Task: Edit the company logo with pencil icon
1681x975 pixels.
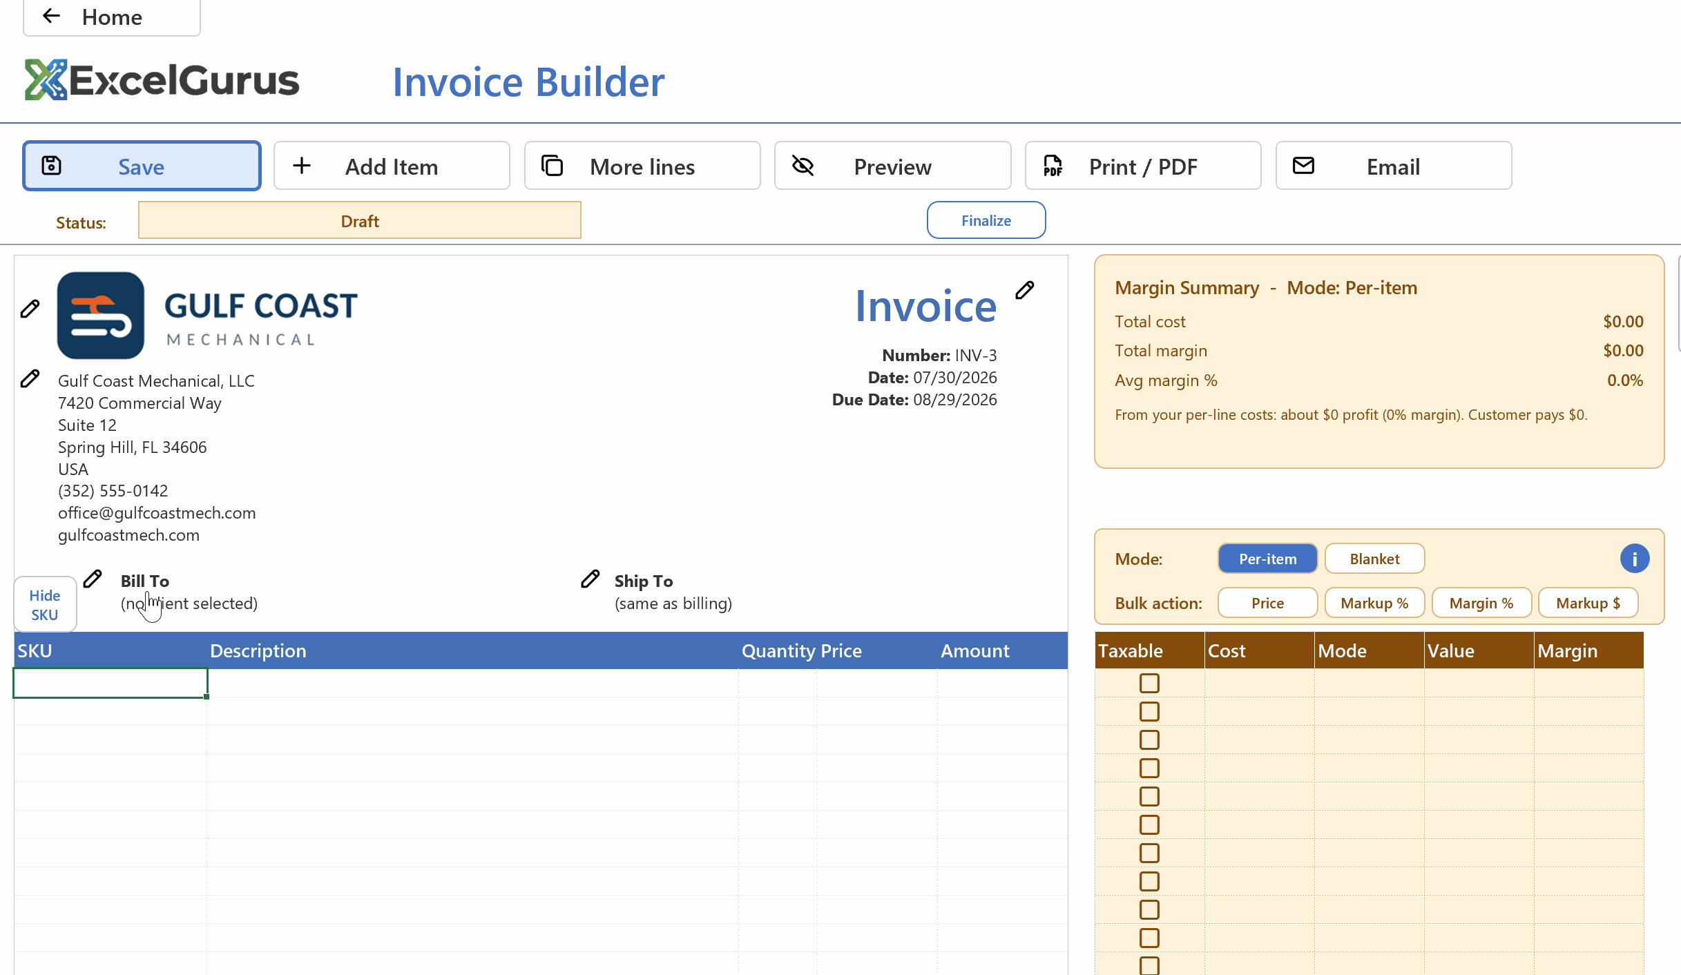Action: pyautogui.click(x=30, y=309)
